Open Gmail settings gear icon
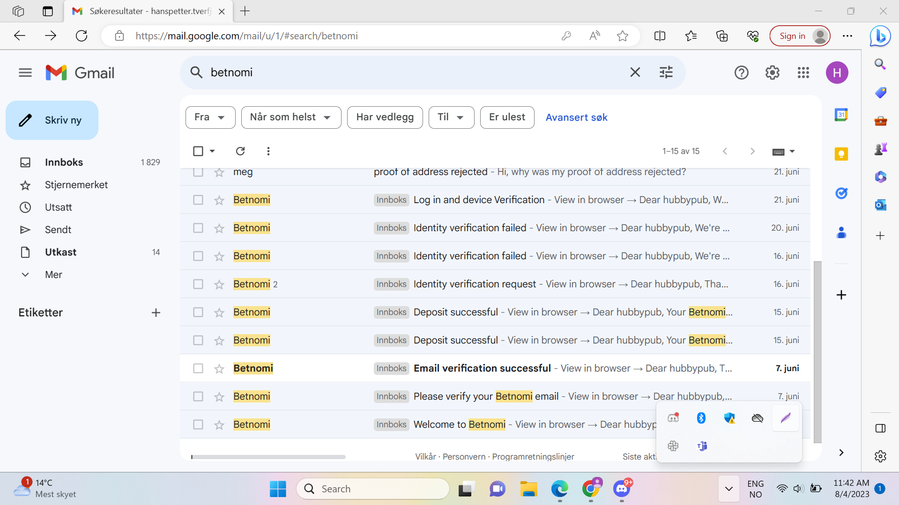The width and height of the screenshot is (899, 505). point(772,73)
